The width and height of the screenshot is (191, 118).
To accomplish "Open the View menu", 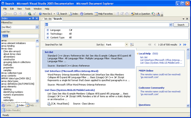I will 19,9.
